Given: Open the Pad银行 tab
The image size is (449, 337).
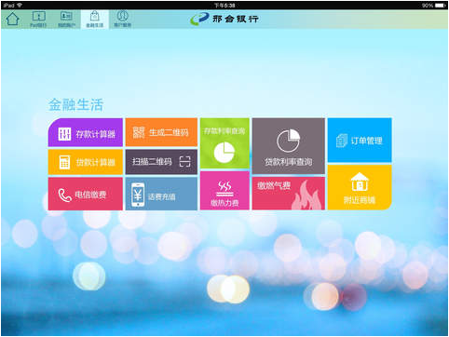Looking at the screenshot, I should [x=38, y=20].
